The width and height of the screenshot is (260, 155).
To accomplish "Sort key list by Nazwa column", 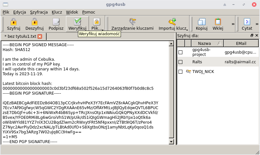I will (x=207, y=43).
